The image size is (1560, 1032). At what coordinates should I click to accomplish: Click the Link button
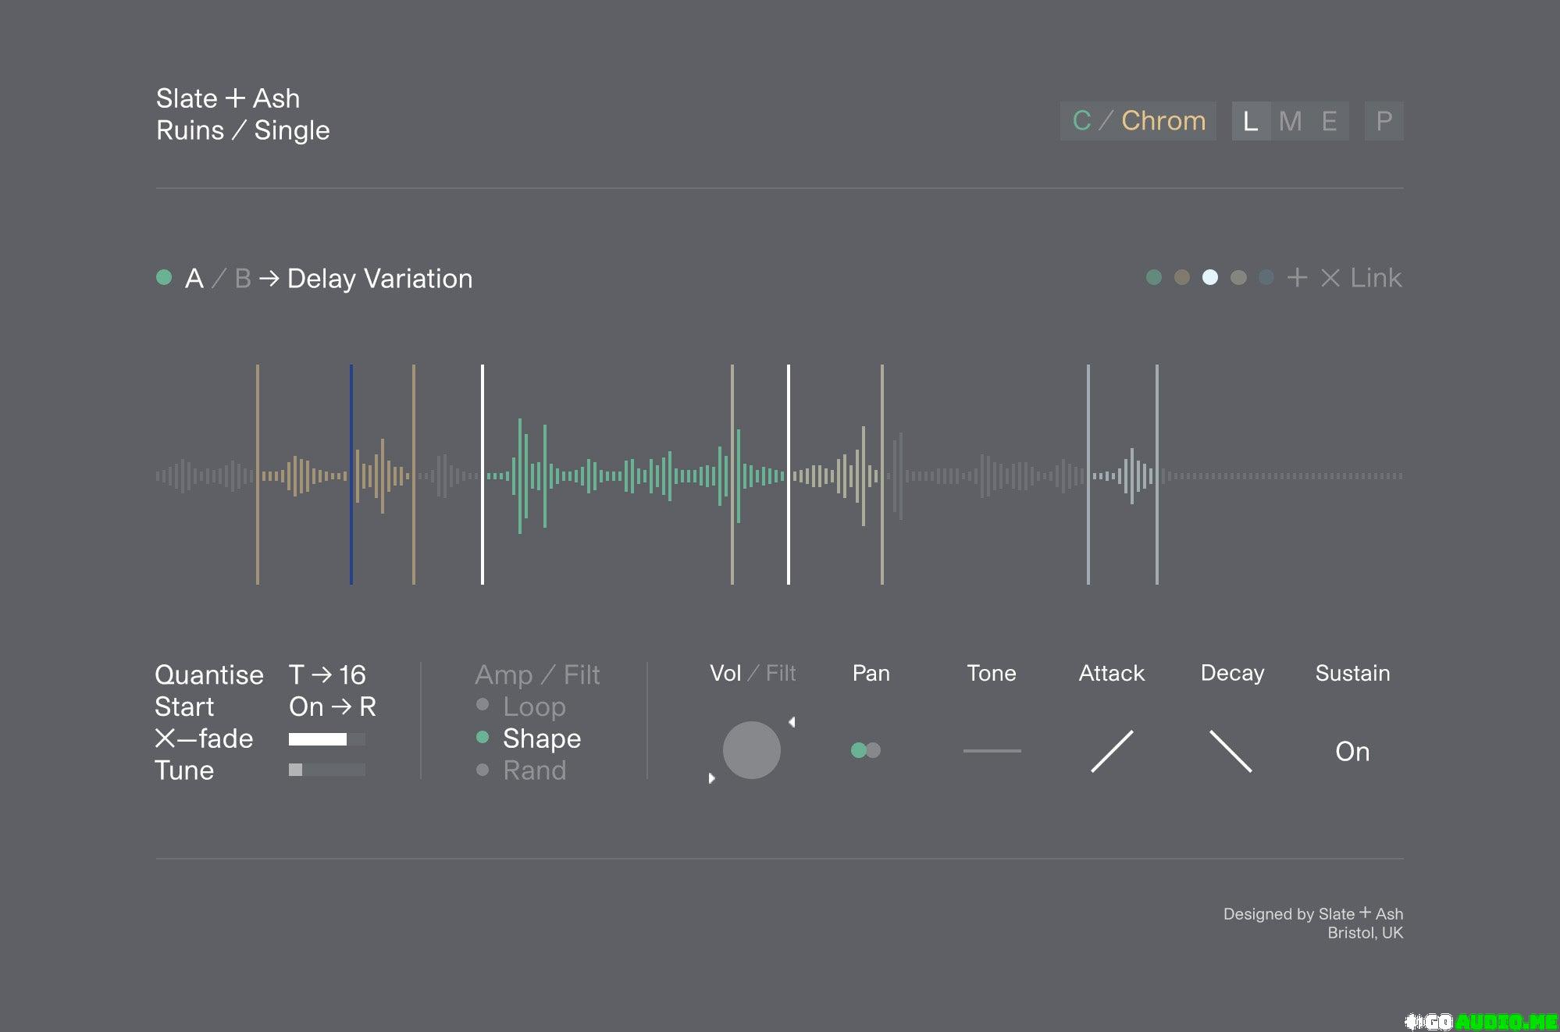[x=1376, y=277]
